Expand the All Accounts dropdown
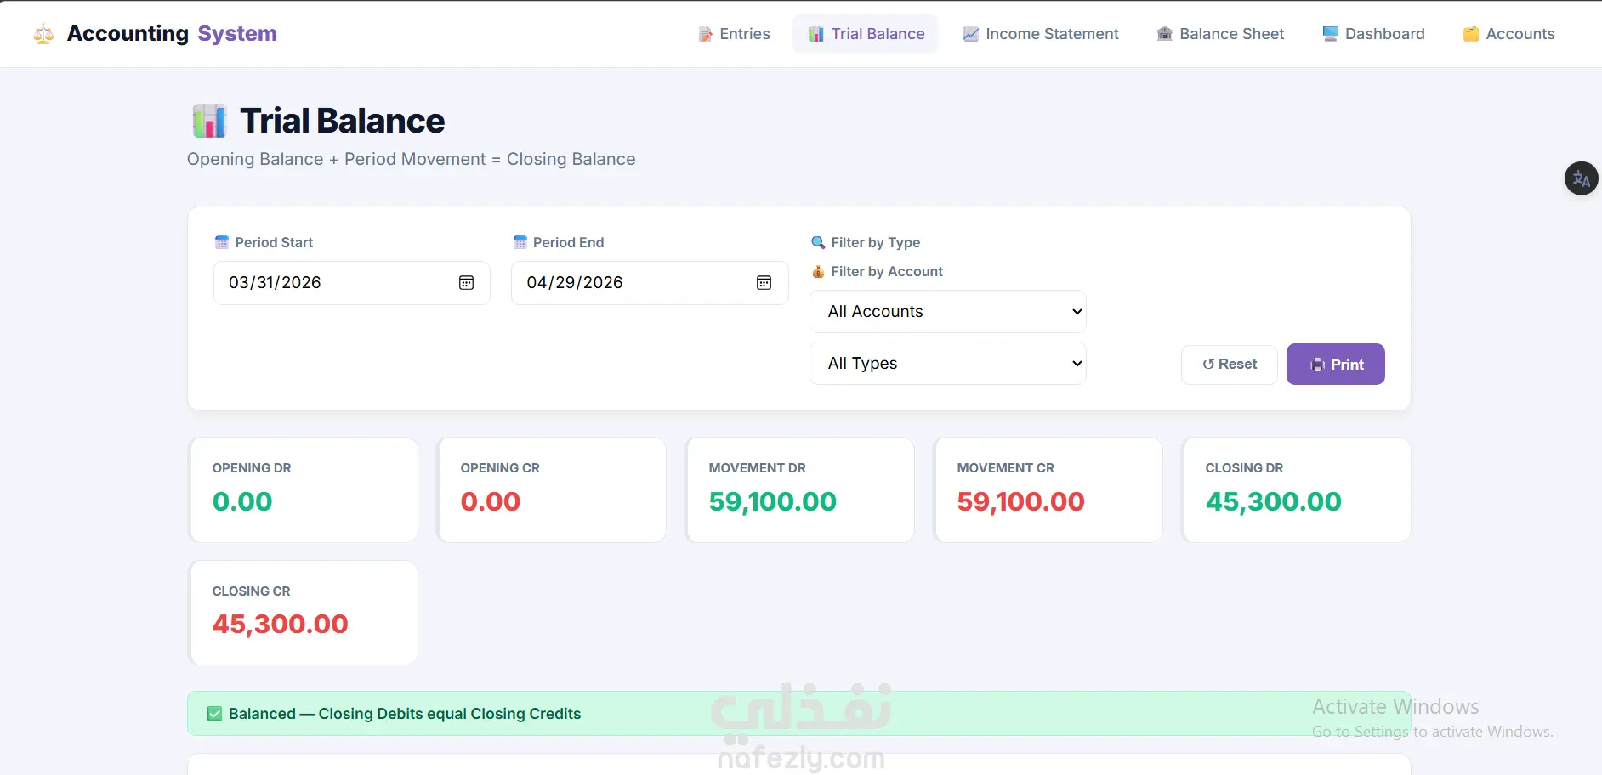This screenshot has height=775, width=1602. (x=948, y=312)
